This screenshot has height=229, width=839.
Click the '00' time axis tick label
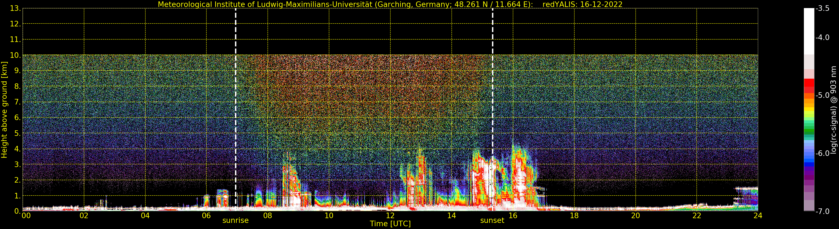26,216
